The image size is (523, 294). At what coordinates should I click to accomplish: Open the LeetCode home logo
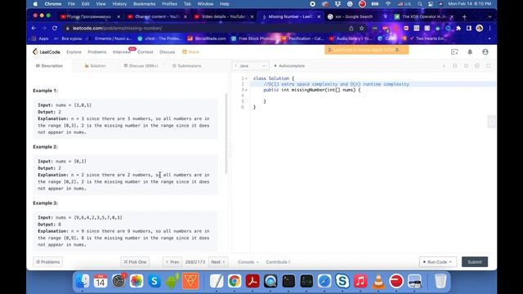point(47,51)
